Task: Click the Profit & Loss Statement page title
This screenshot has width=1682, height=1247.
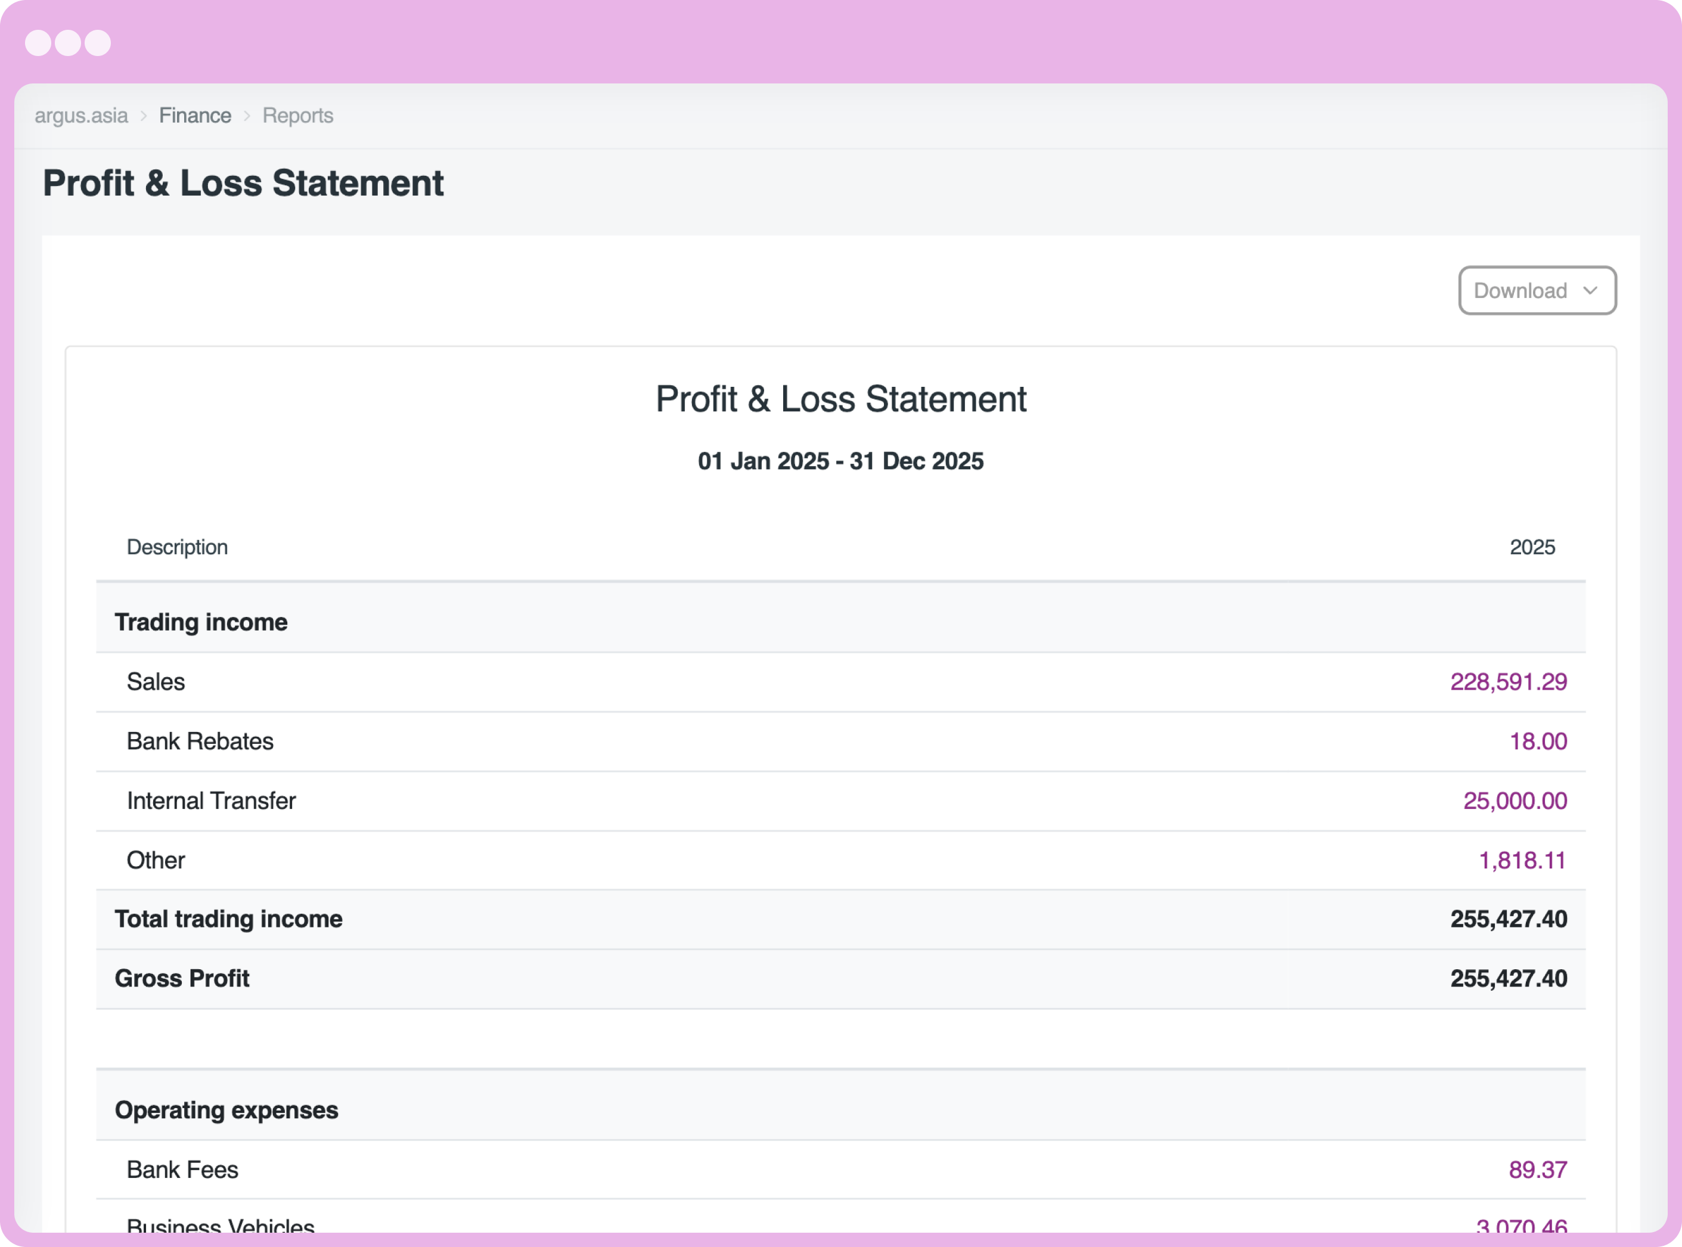Action: 243,182
